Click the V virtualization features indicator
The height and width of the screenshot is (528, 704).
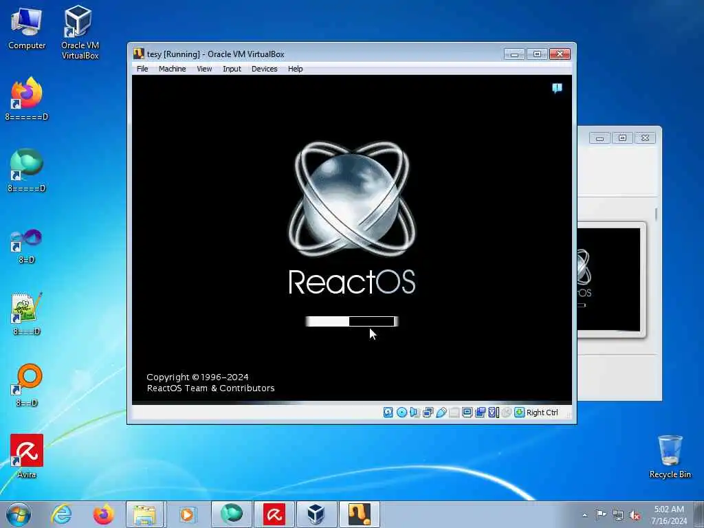pos(493,412)
